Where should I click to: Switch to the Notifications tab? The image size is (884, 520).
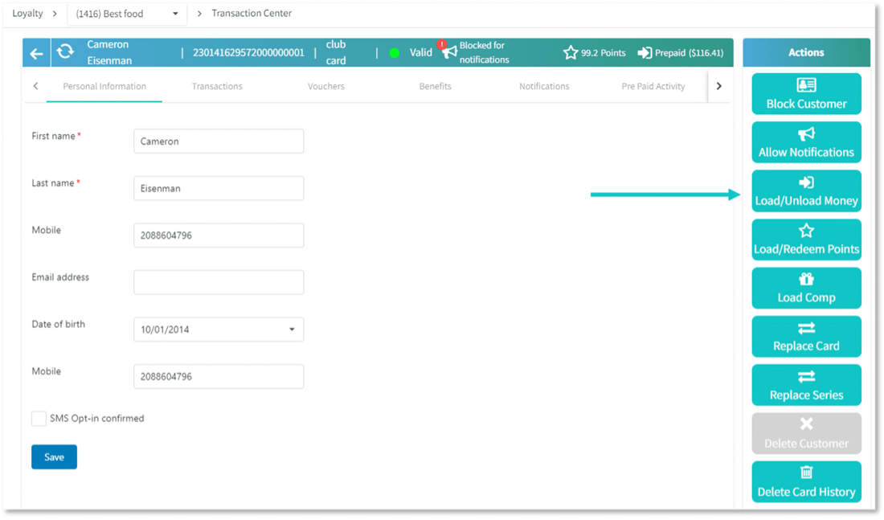coord(544,86)
